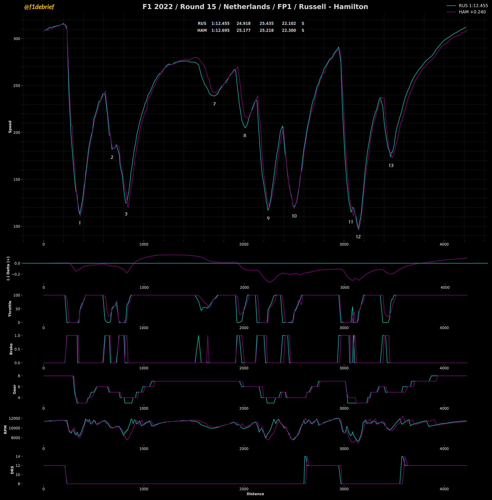Click the turn 8 corner marker
This screenshot has height=500, width=492.
(x=245, y=136)
